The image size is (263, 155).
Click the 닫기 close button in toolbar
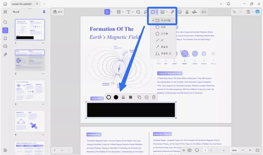click(204, 12)
